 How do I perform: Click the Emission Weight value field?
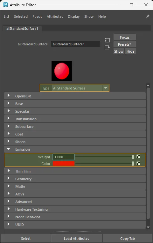pyautogui.click(x=64, y=157)
